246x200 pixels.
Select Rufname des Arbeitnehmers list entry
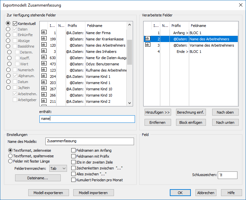click(x=83, y=70)
